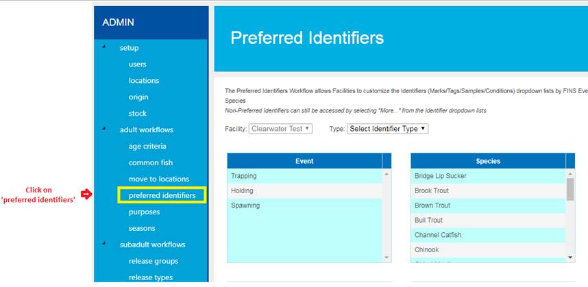The image size is (588, 287).
Task: Open the purposes page
Action: [x=143, y=212]
